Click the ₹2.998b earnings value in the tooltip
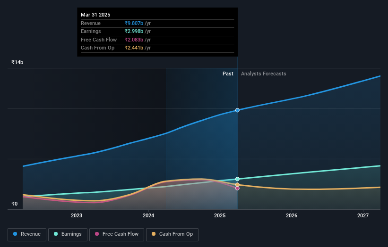The height and width of the screenshot is (247, 388). pyautogui.click(x=134, y=31)
